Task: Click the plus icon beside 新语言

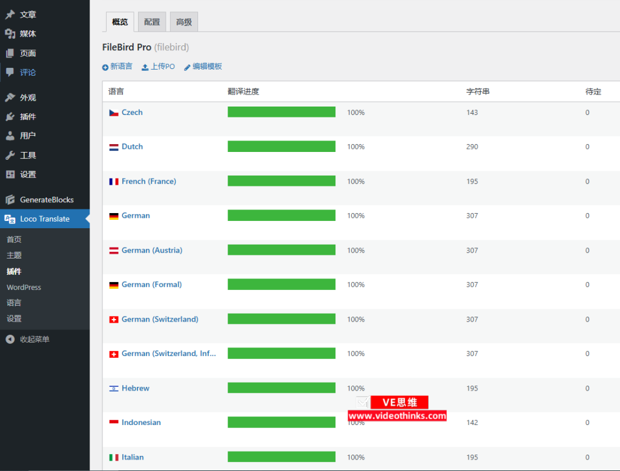Action: 105,67
